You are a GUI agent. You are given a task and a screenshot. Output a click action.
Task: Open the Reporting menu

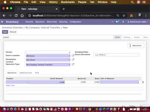click(63, 22)
